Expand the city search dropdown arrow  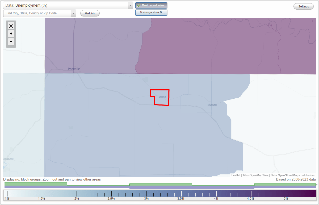point(74,13)
